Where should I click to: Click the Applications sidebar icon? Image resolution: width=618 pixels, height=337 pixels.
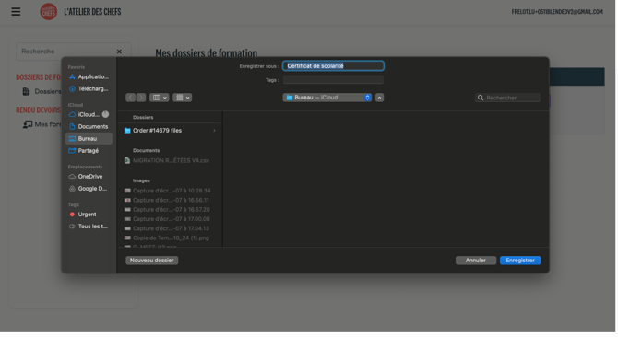pyautogui.click(x=72, y=77)
